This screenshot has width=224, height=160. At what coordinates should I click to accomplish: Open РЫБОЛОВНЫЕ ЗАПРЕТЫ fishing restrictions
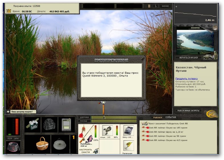coord(188,110)
